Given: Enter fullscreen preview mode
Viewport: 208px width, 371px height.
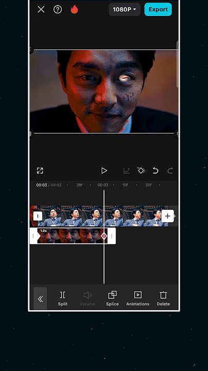Looking at the screenshot, I should pyautogui.click(x=40, y=171).
